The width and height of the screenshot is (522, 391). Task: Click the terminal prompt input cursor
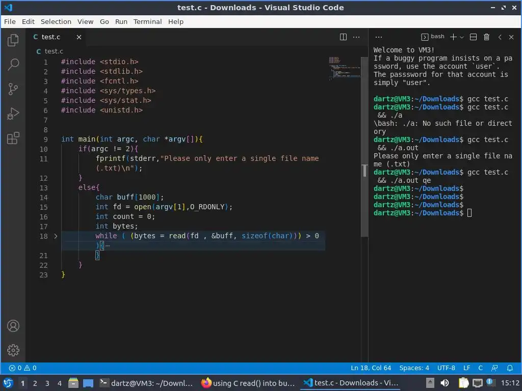coord(469,213)
